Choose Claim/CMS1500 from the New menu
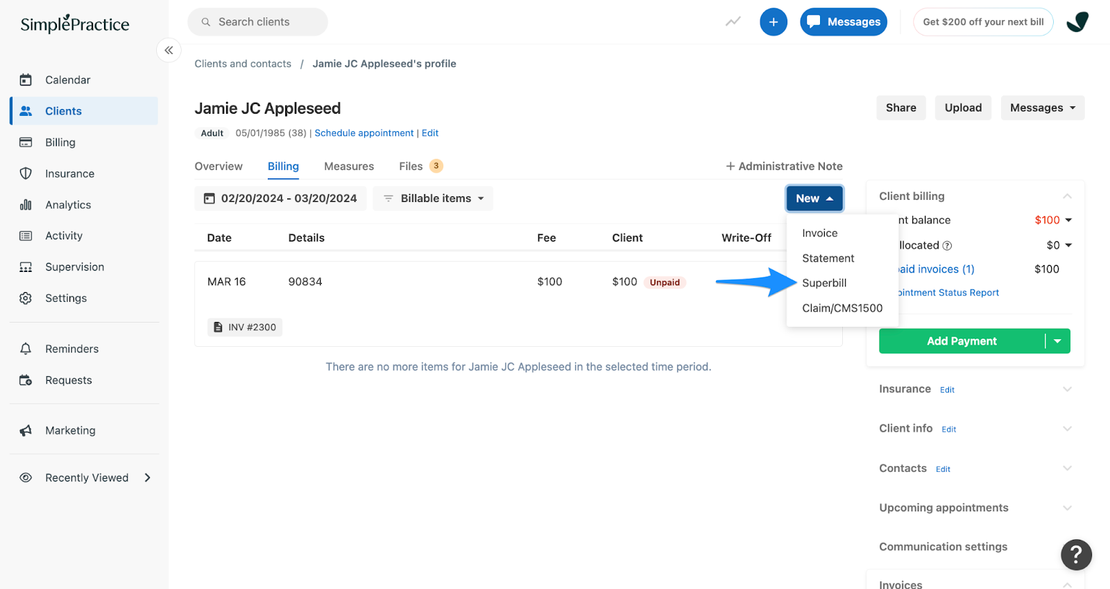 [842, 308]
